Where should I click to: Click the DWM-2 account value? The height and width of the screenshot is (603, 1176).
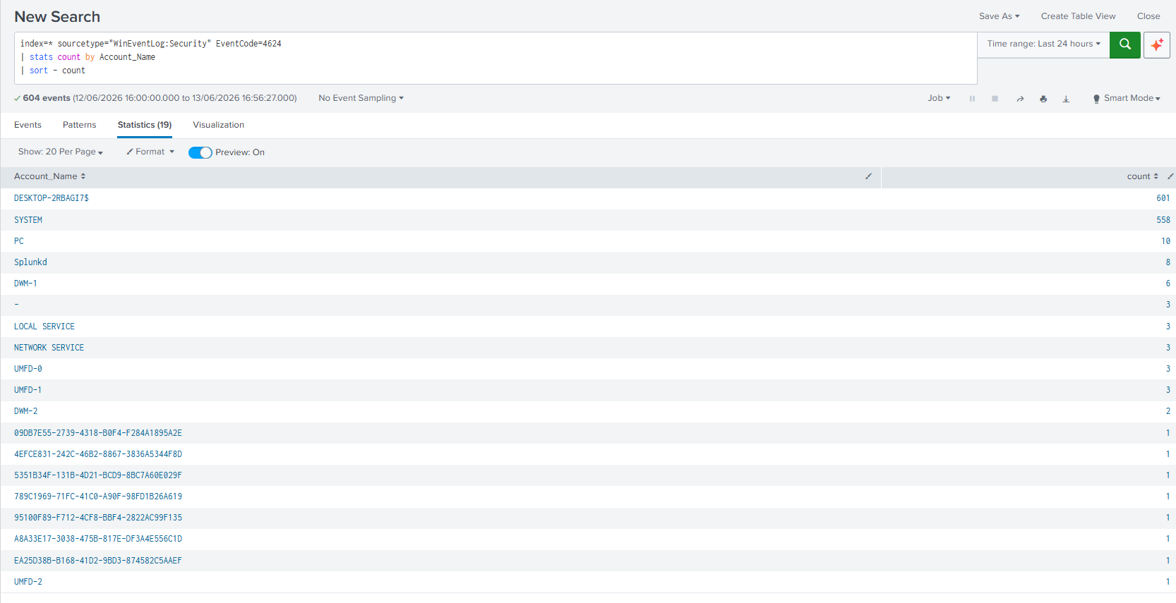26,411
